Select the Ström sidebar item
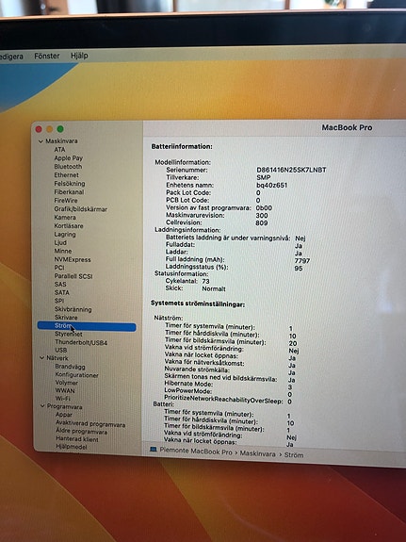This screenshot has height=542, width=406. tap(87, 326)
